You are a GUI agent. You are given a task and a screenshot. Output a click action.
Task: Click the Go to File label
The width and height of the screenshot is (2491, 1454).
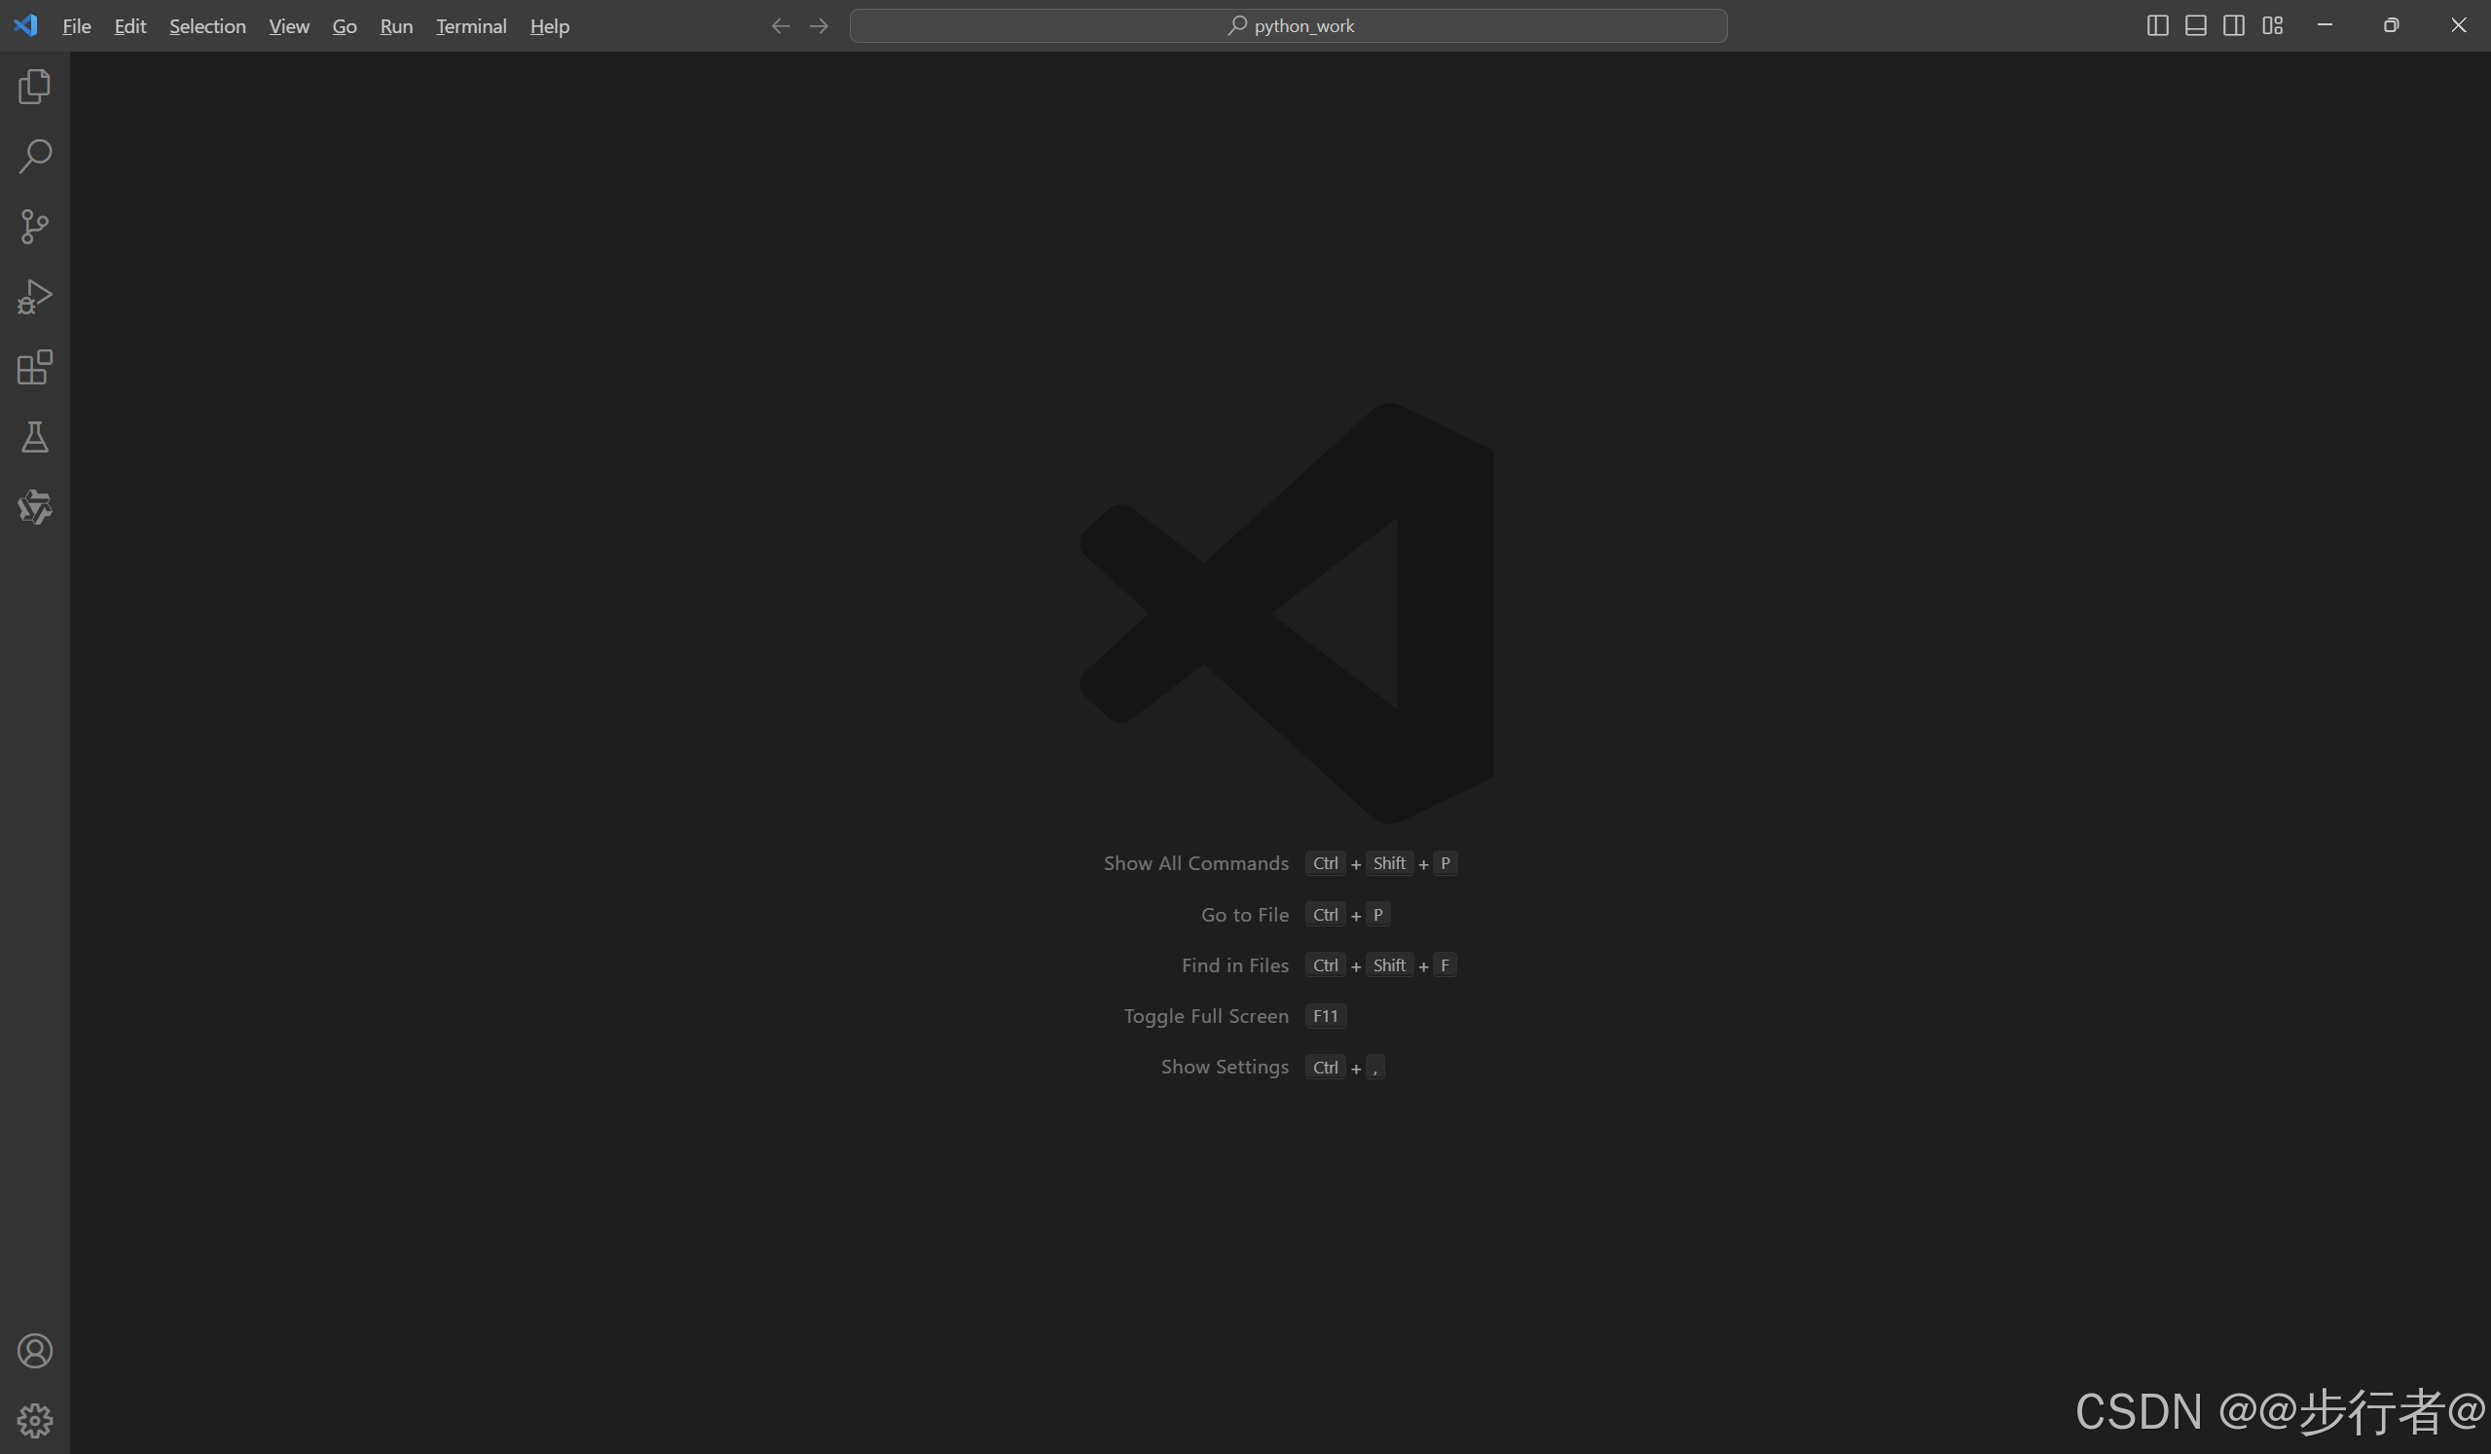pyautogui.click(x=1244, y=914)
